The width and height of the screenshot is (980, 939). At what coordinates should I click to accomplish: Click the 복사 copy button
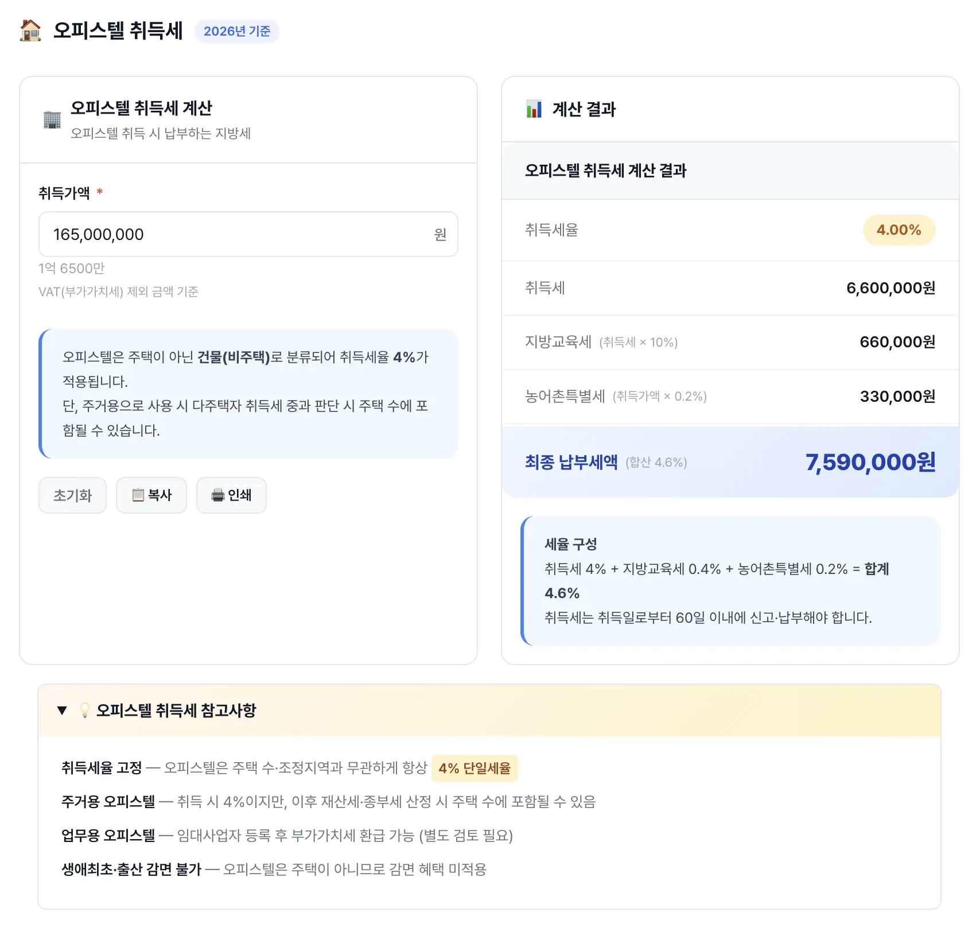point(151,495)
